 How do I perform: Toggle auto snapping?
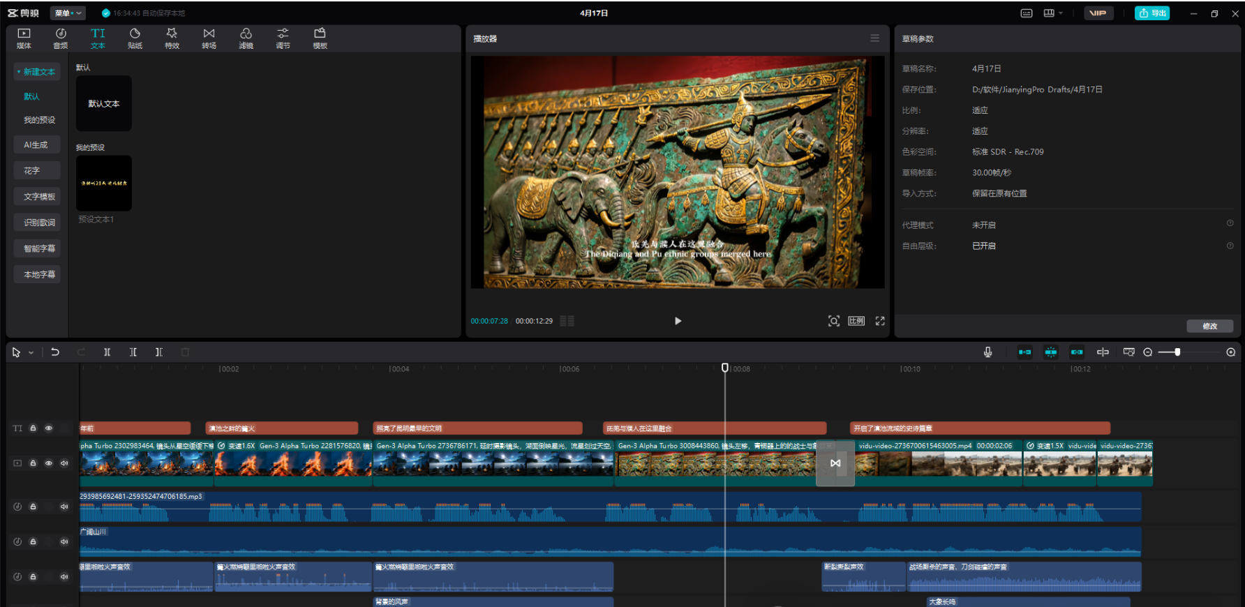click(1051, 352)
